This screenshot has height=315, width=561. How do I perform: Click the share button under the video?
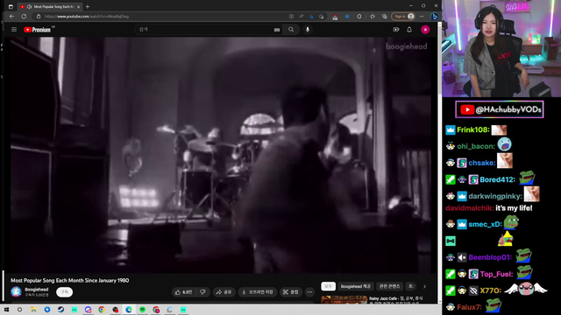point(224,292)
